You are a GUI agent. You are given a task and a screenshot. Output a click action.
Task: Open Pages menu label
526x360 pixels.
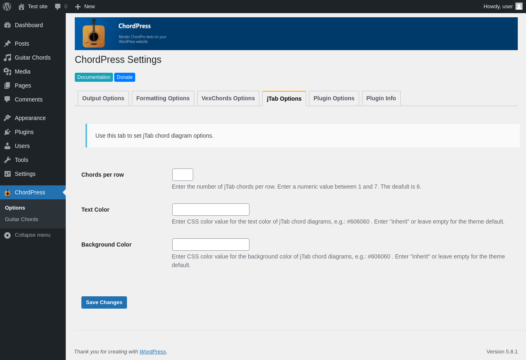click(x=23, y=85)
